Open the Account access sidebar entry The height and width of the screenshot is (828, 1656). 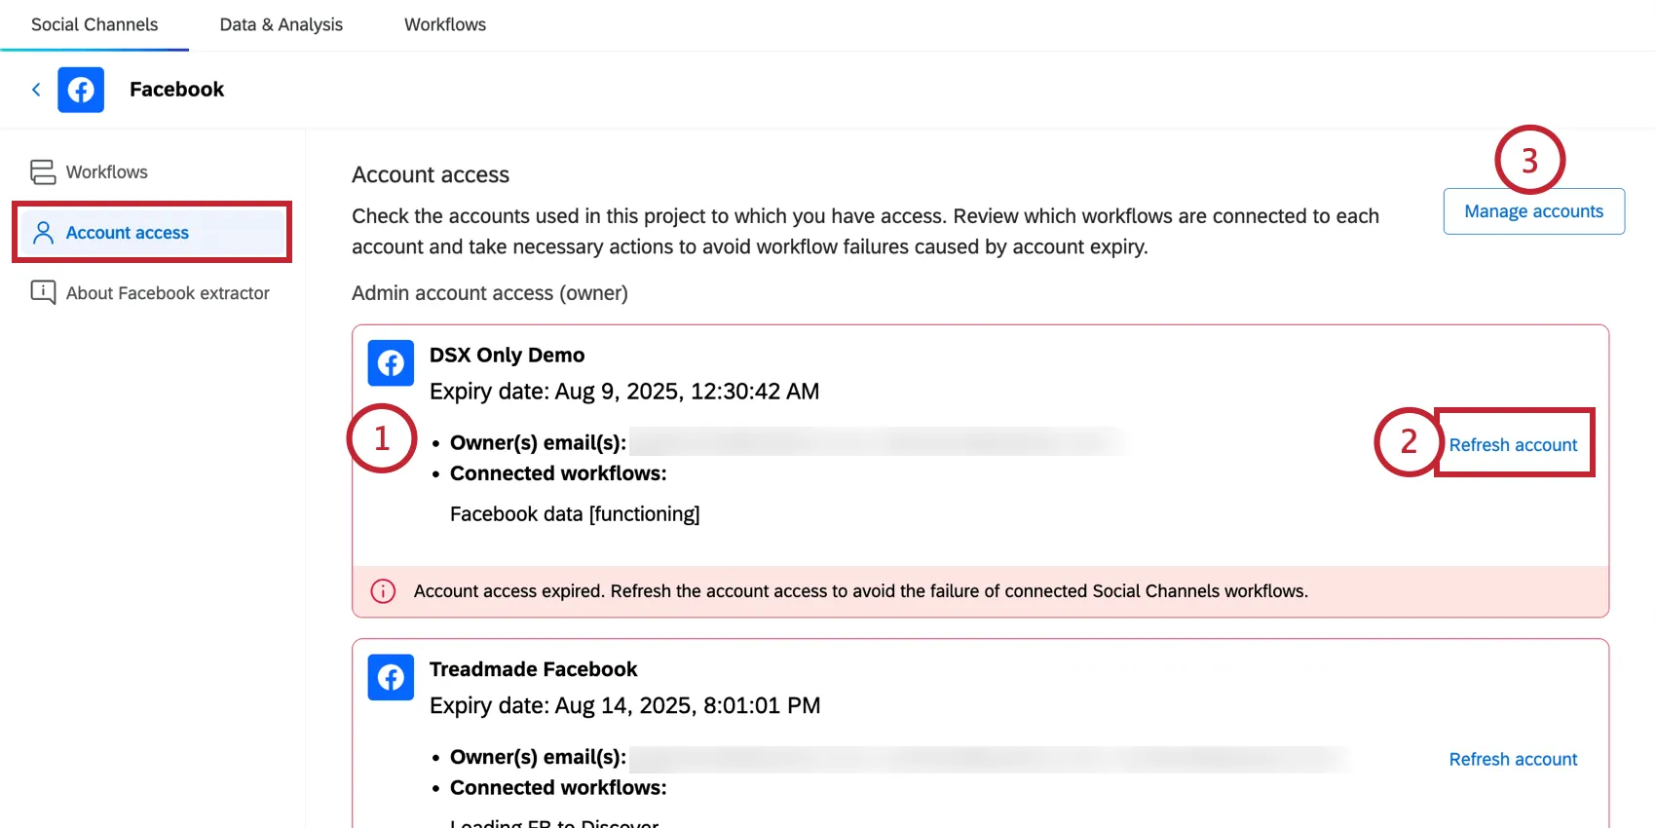pyautogui.click(x=127, y=232)
